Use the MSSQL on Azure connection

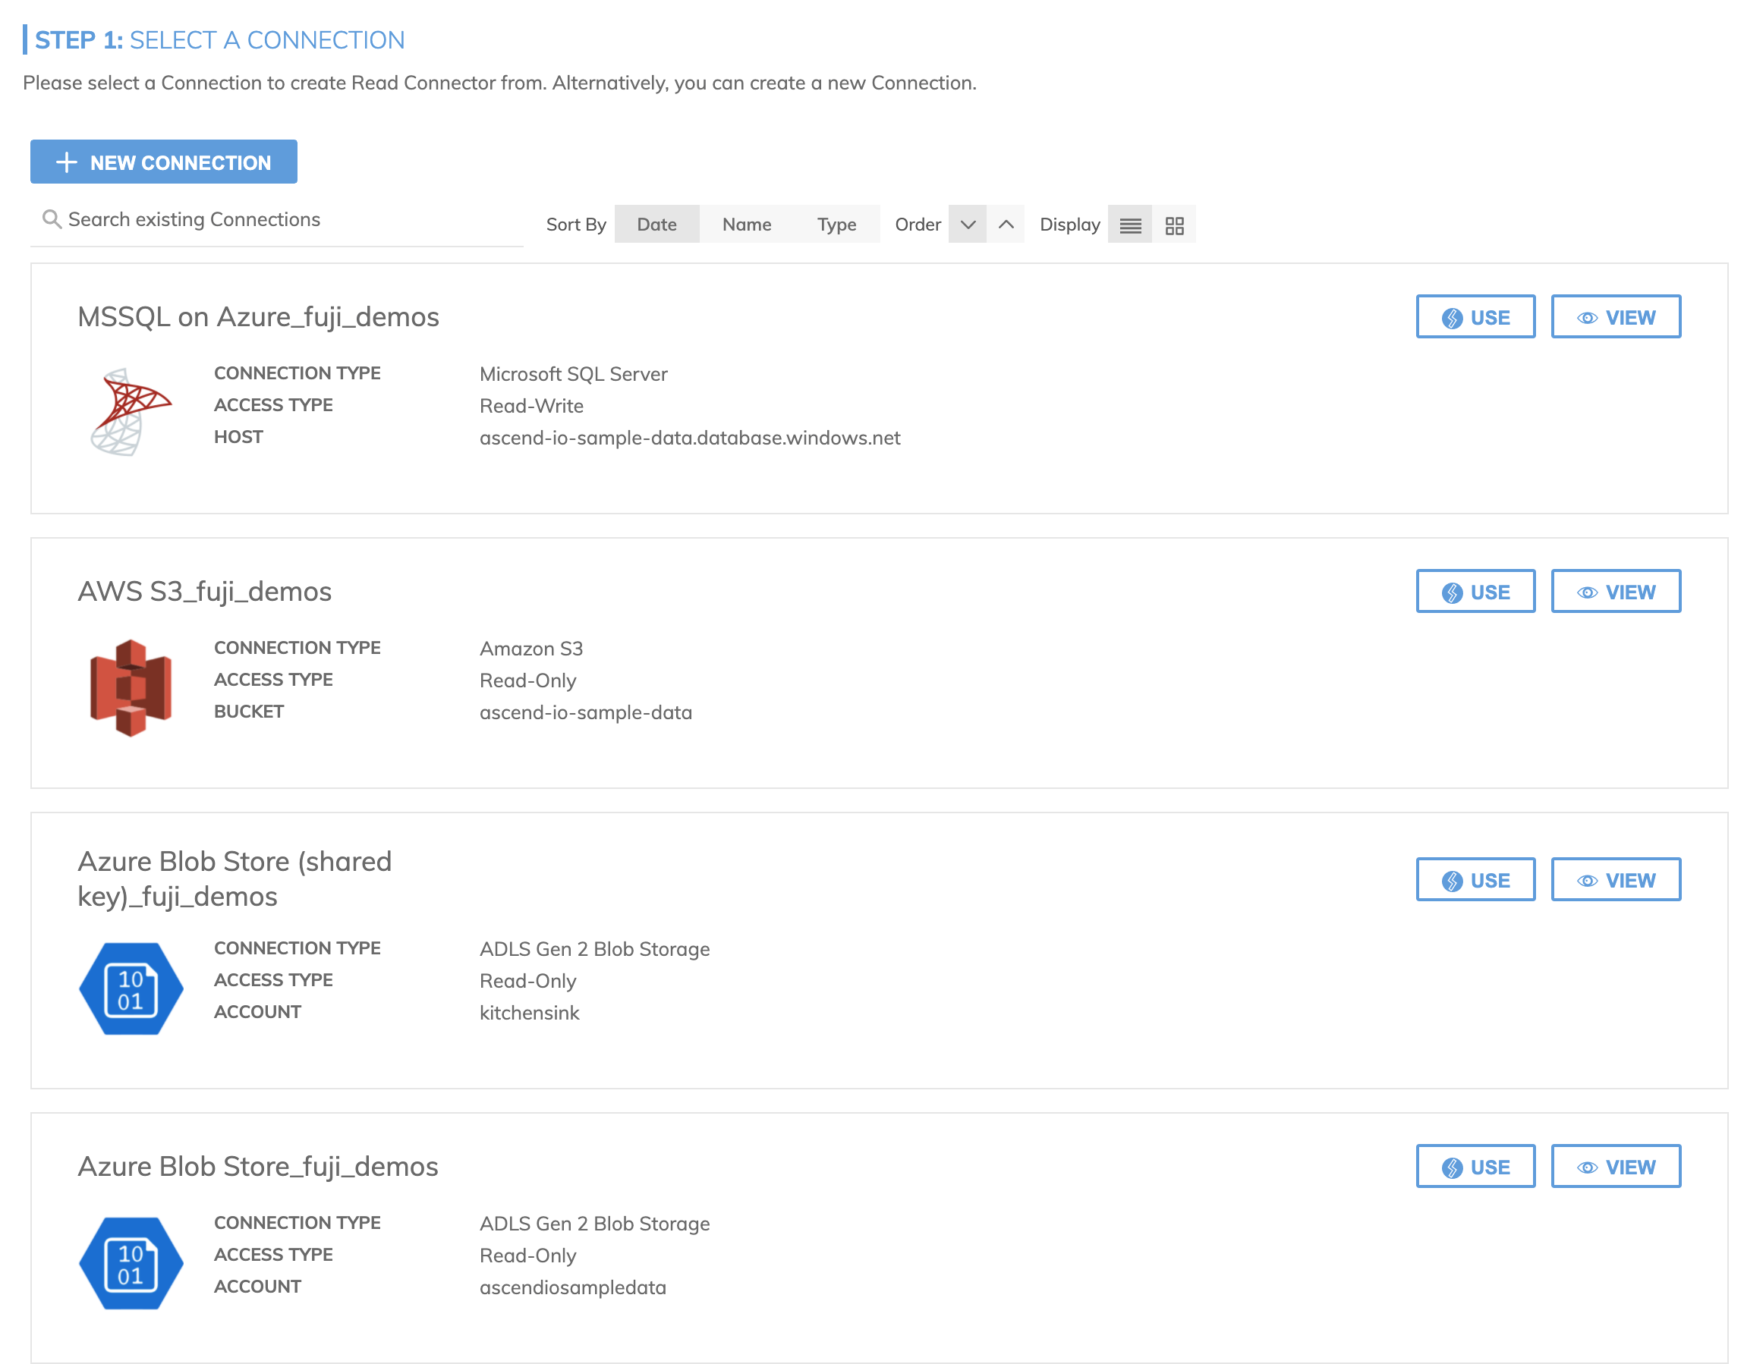click(x=1475, y=318)
